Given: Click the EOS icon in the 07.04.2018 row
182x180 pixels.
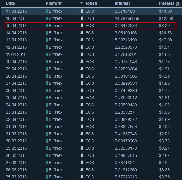Looking at the screenshot, I should pos(82,83).
